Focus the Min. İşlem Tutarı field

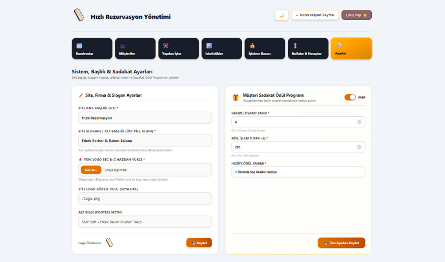[298, 147]
